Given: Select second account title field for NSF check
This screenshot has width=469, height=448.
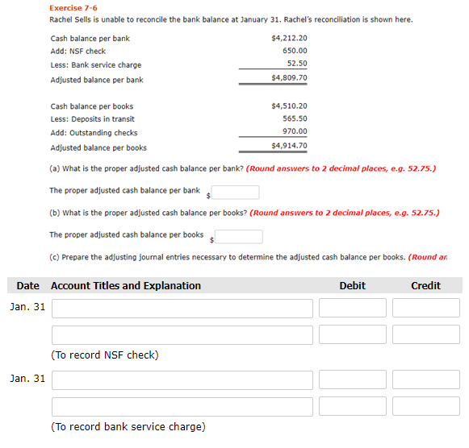Looking at the screenshot, I should (x=182, y=335).
